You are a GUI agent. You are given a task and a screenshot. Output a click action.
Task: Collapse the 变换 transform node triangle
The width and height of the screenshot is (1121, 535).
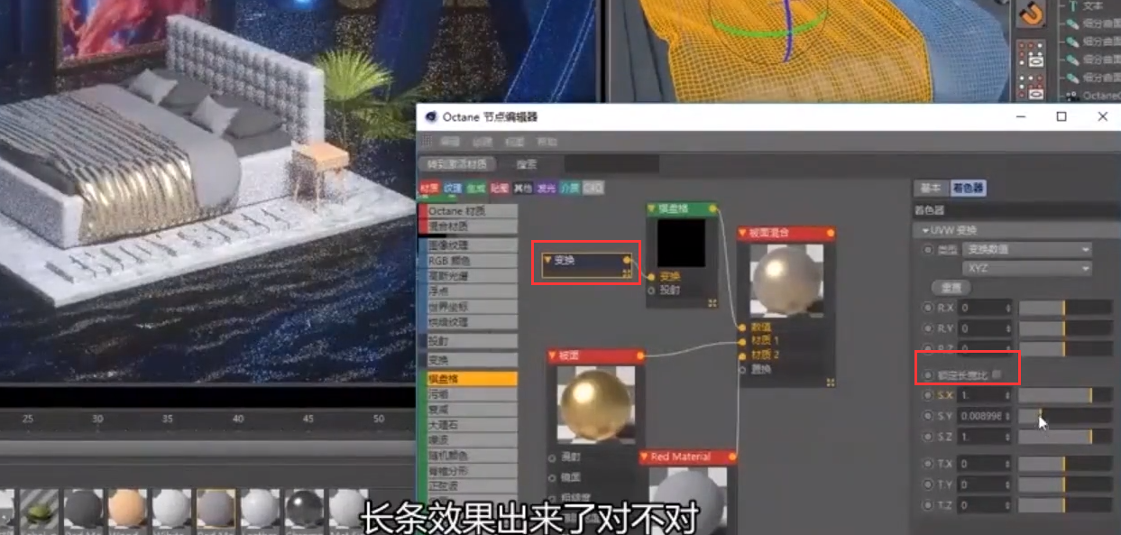click(548, 260)
